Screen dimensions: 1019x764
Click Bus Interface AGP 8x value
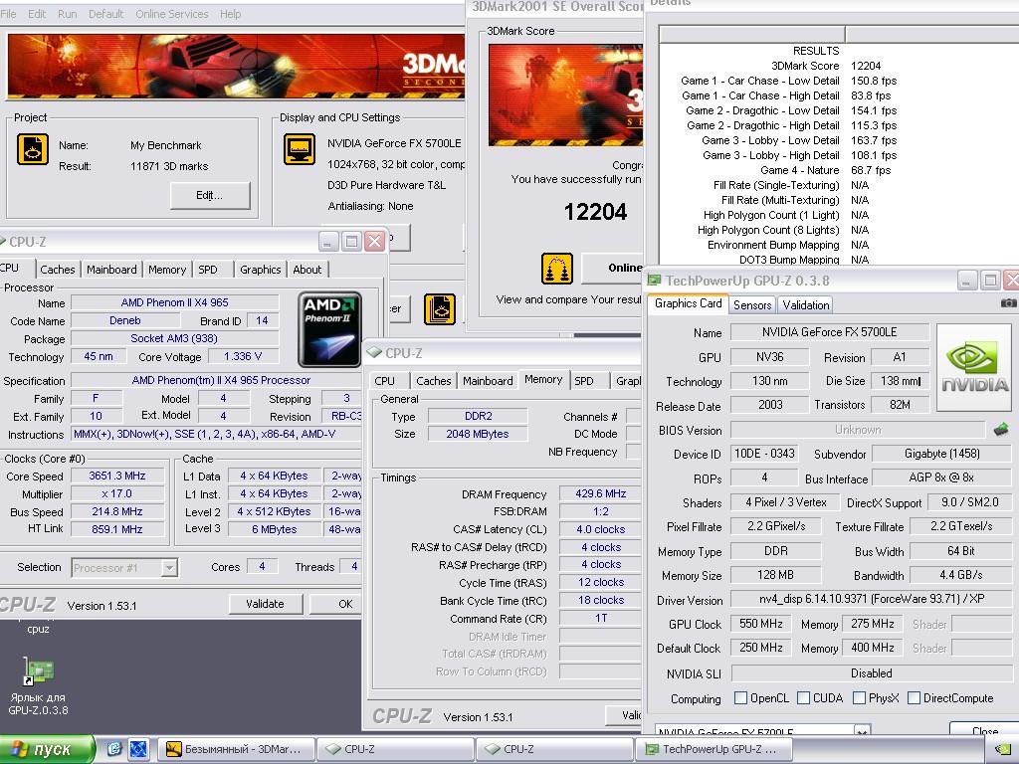click(x=941, y=477)
